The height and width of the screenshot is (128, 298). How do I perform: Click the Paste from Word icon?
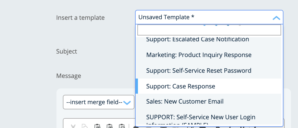coord(122,126)
